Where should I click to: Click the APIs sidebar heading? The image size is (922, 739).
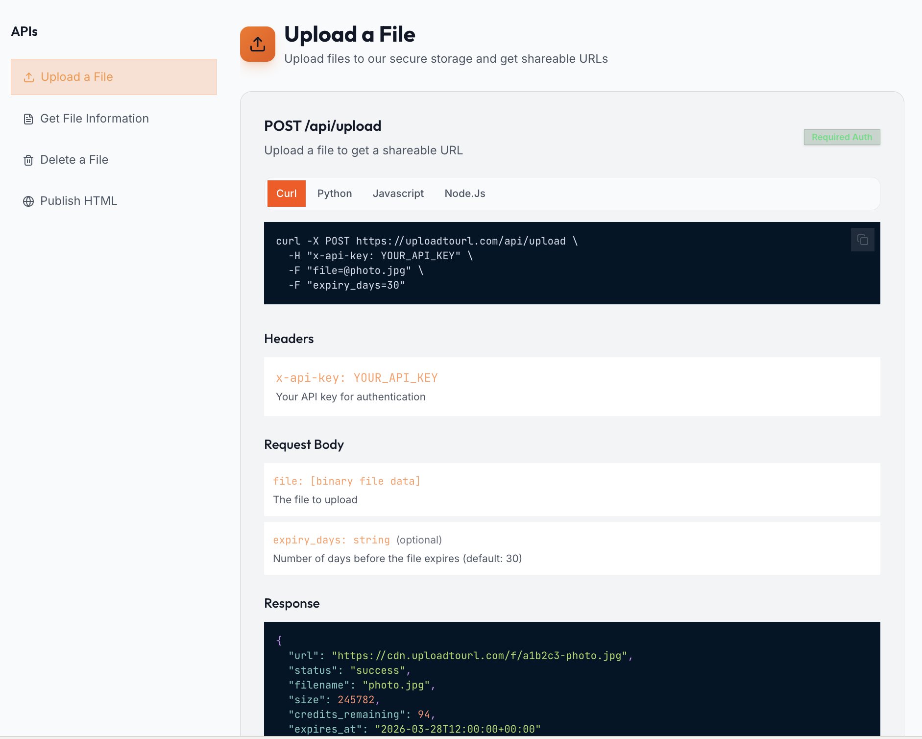click(24, 31)
